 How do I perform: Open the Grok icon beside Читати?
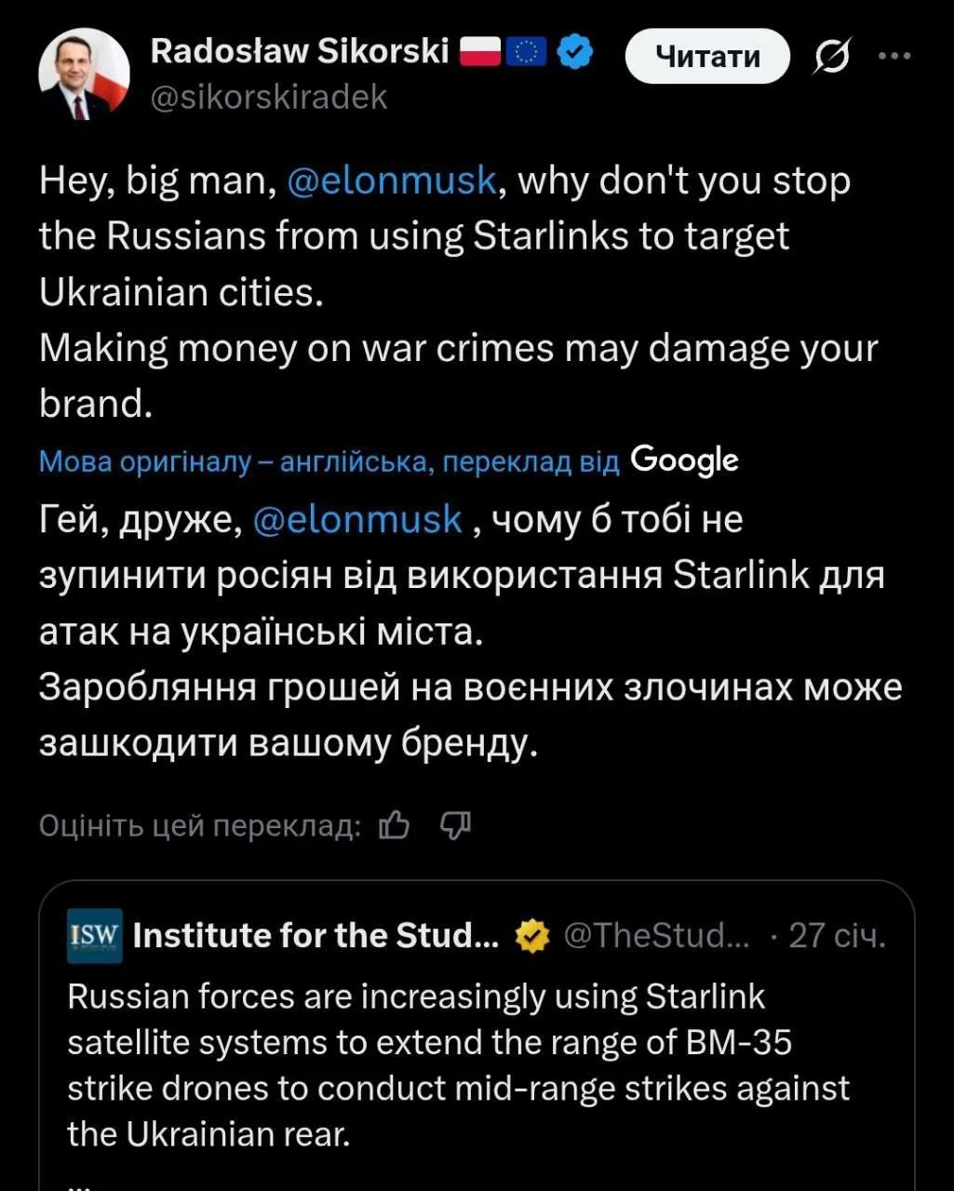click(x=829, y=59)
